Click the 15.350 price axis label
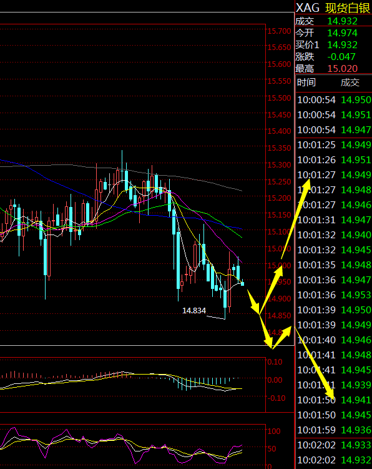 point(279,148)
